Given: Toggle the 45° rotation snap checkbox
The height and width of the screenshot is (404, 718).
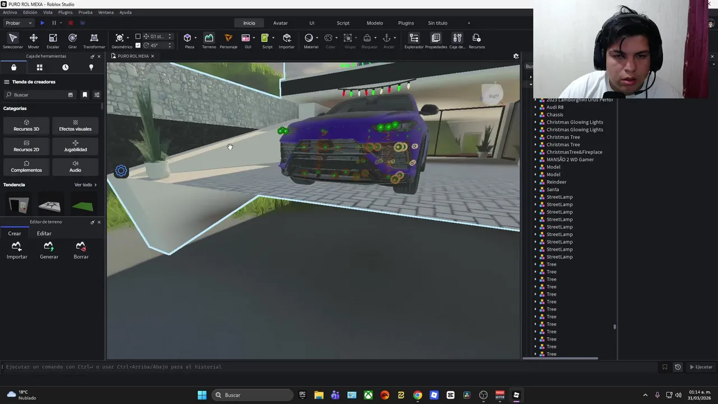Looking at the screenshot, I should [138, 45].
